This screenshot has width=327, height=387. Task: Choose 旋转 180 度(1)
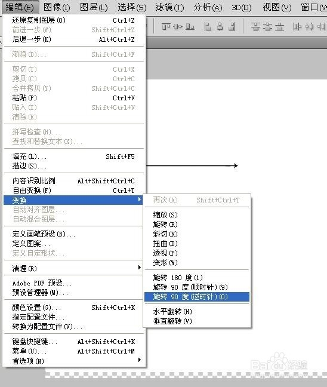click(x=197, y=278)
